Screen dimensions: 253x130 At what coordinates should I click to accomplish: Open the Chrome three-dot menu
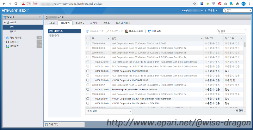[250, 4]
